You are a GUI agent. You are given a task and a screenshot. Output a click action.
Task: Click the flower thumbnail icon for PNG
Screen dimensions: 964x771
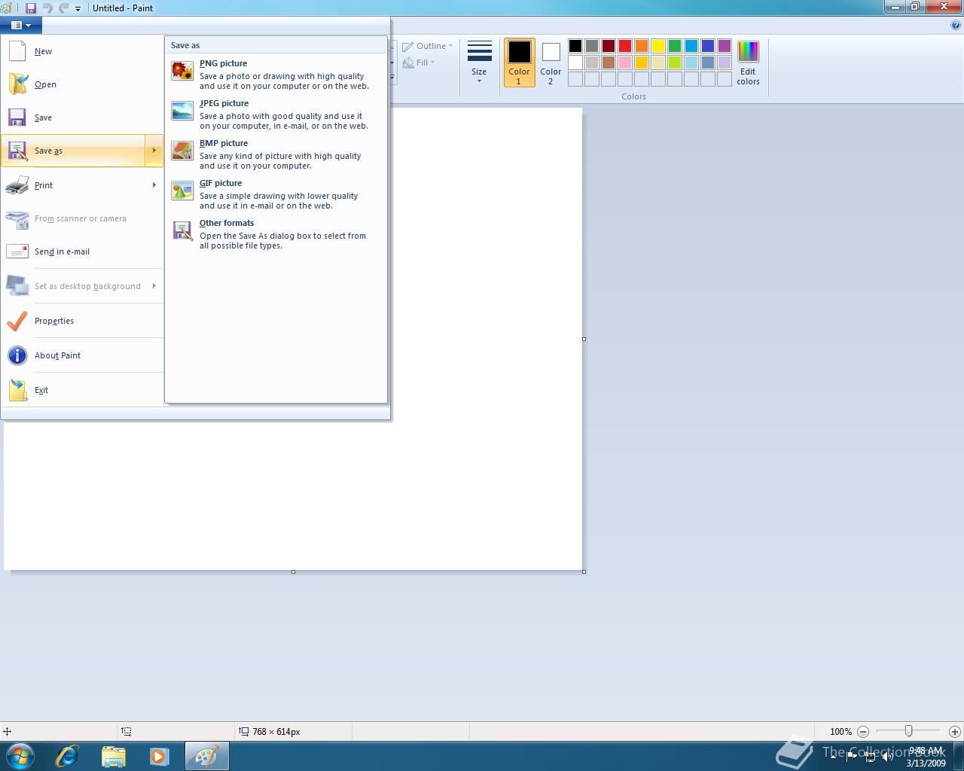(x=182, y=71)
